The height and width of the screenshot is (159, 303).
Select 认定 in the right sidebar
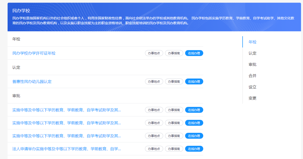tap(252, 53)
